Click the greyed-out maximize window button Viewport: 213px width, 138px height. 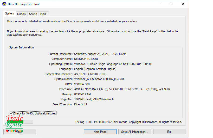pyautogui.click(x=171, y=4)
